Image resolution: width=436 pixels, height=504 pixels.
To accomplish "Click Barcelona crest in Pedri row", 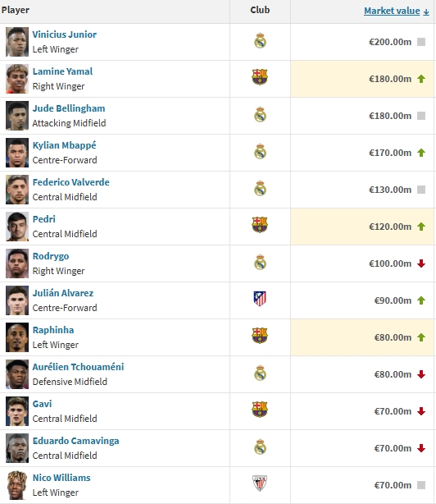I will click(x=260, y=225).
